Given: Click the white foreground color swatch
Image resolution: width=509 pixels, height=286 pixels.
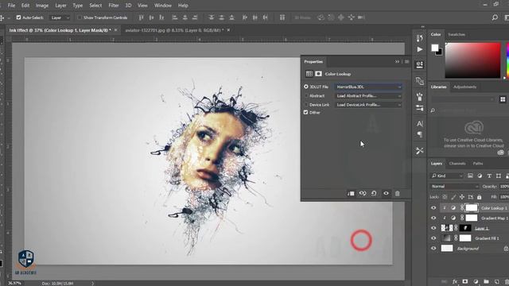Looking at the screenshot, I should pos(434,48).
